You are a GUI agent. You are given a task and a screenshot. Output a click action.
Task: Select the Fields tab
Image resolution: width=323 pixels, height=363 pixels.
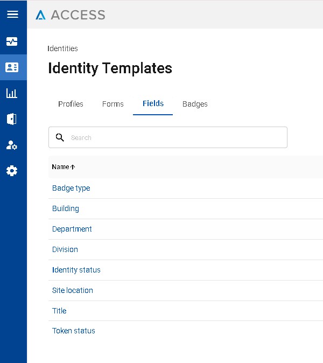click(x=153, y=103)
